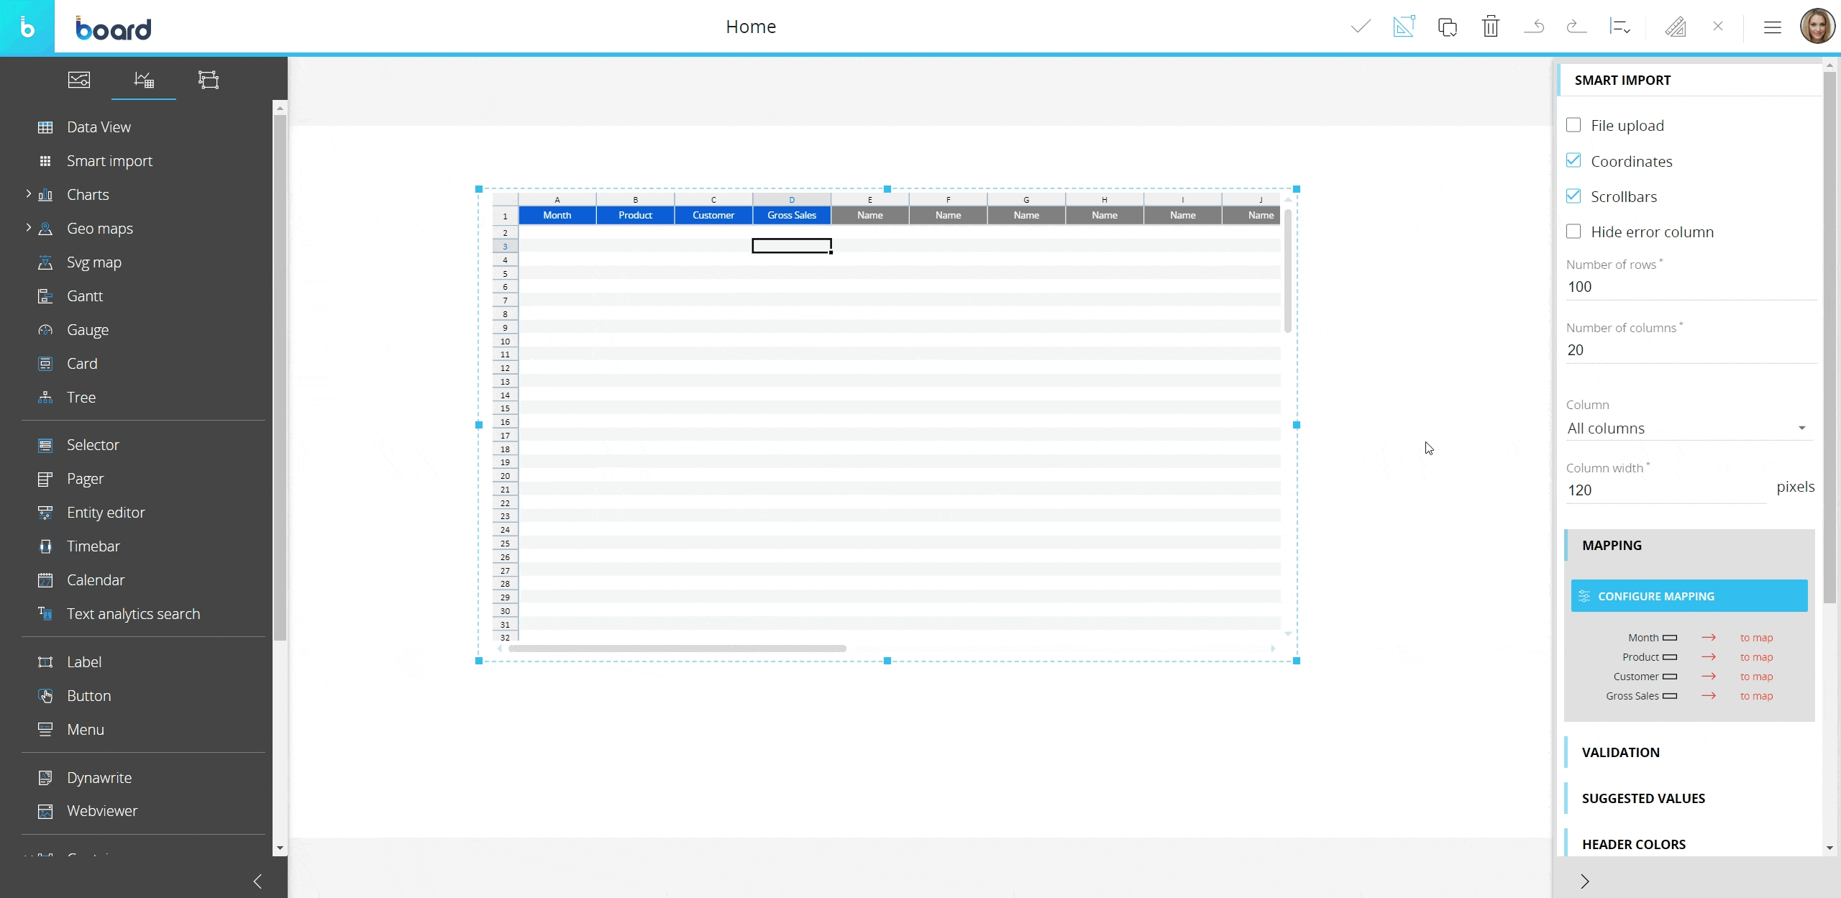Switch to the screen image tab icon
1841x898 pixels.
pos(79,79)
